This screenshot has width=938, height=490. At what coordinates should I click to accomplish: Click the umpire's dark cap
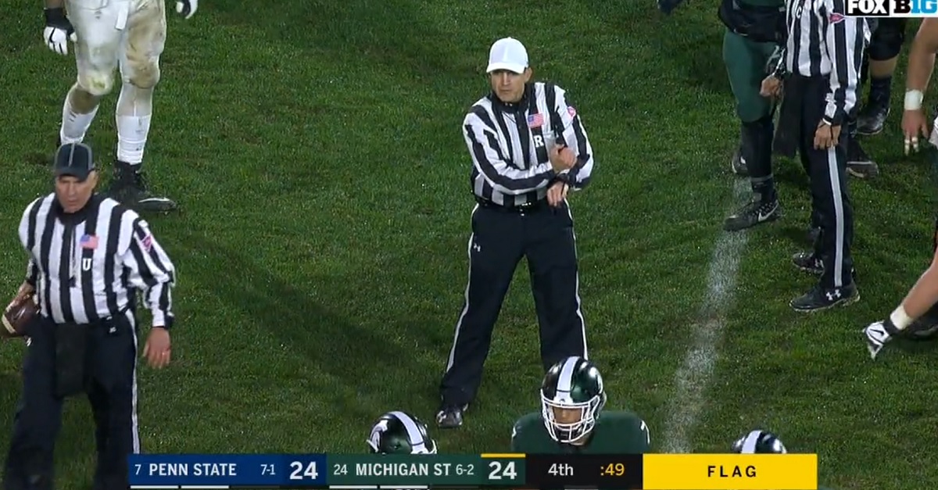pos(74,160)
